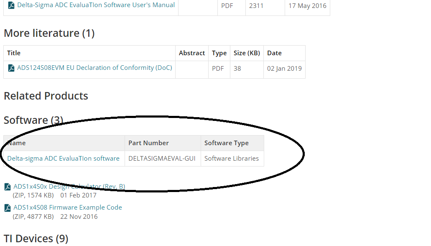This screenshot has height=246, width=431.
Task: Click file icon beside ADS1x4S0x Design Calculator
Action: tap(8, 187)
